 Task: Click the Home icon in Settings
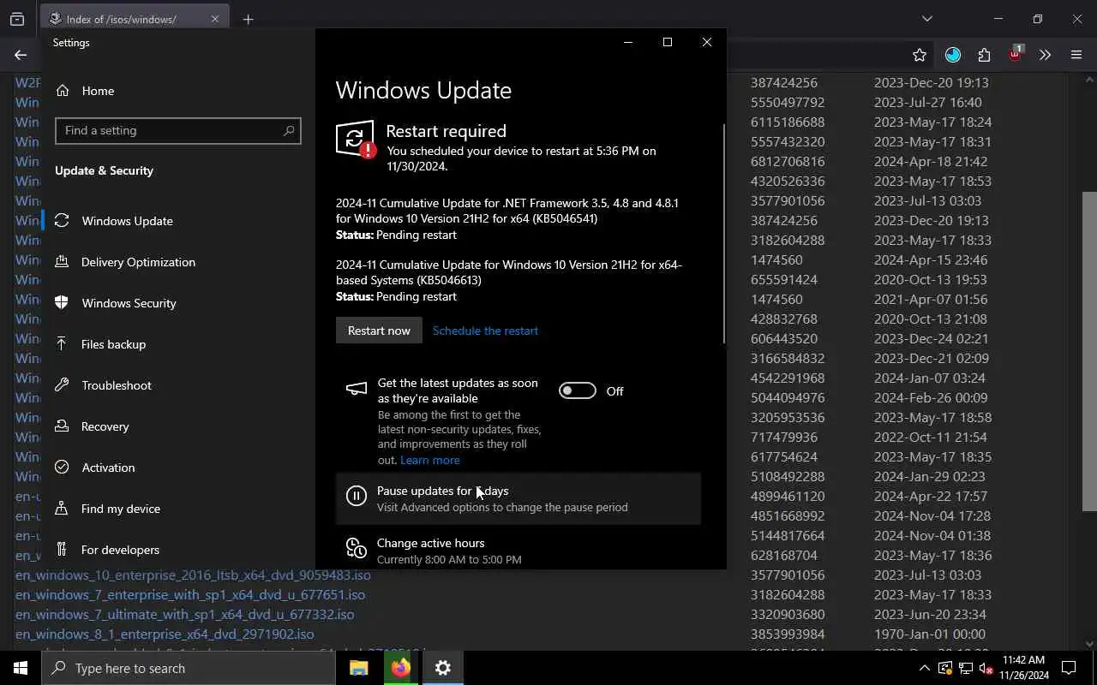pyautogui.click(x=62, y=91)
